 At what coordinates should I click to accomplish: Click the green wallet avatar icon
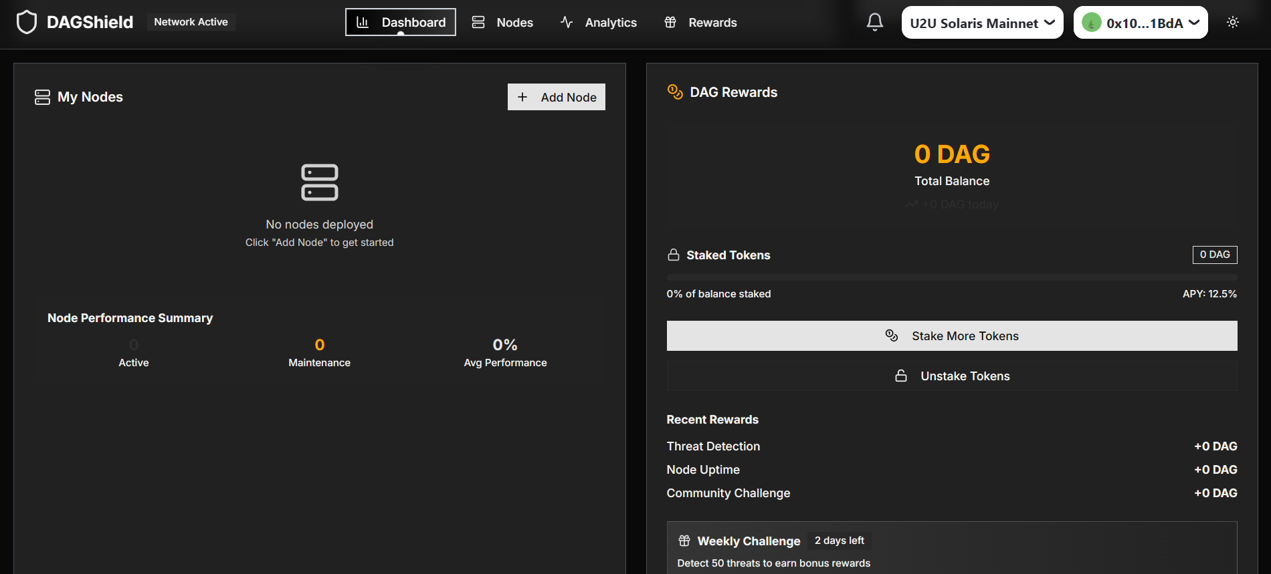(1091, 23)
